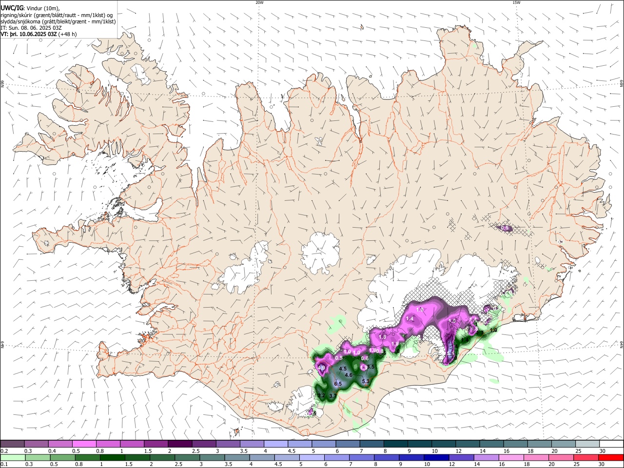Click the 6.5 precipitation value on the map
This screenshot has width=624, height=468.
tap(338, 384)
